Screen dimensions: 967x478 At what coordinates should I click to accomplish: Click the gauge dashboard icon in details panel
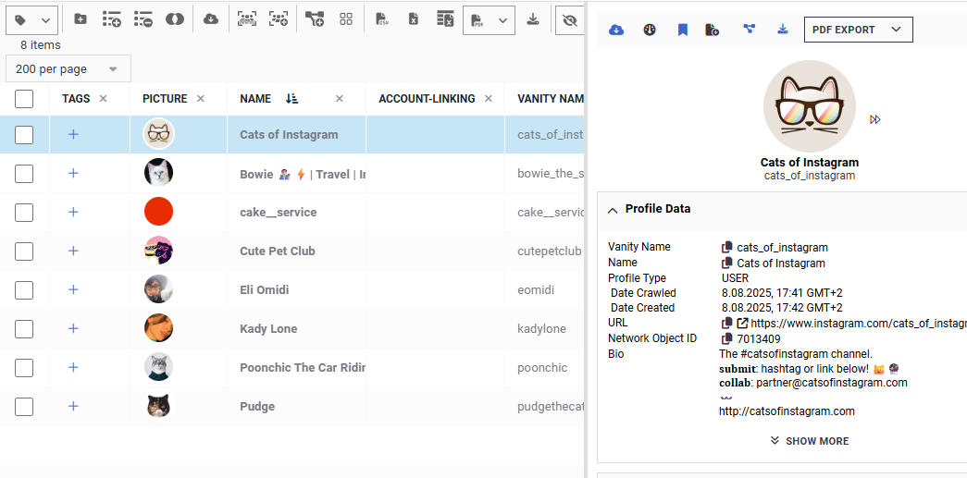pyautogui.click(x=650, y=30)
